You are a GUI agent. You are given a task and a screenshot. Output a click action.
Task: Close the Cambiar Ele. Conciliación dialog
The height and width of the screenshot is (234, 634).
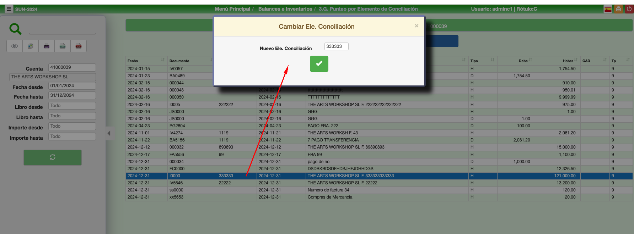(417, 26)
